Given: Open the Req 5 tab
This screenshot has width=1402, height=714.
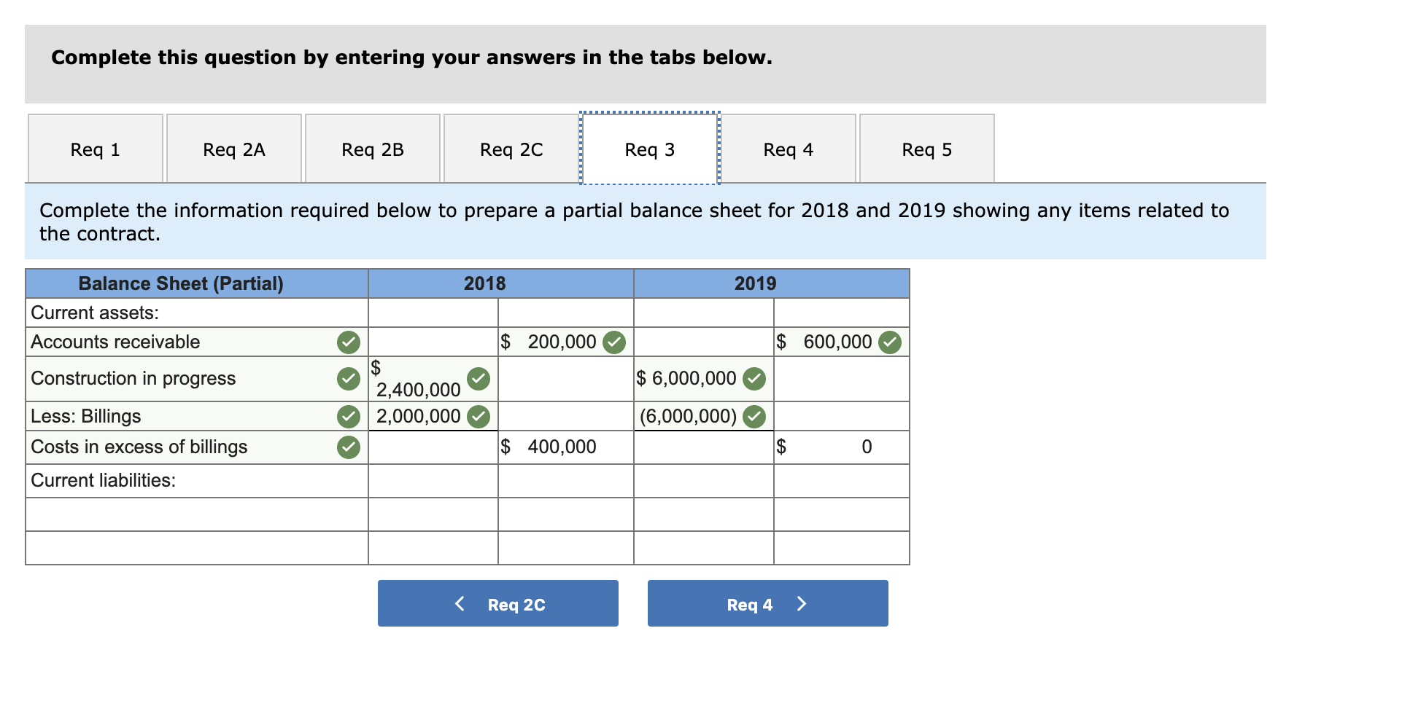Looking at the screenshot, I should pos(926,148).
